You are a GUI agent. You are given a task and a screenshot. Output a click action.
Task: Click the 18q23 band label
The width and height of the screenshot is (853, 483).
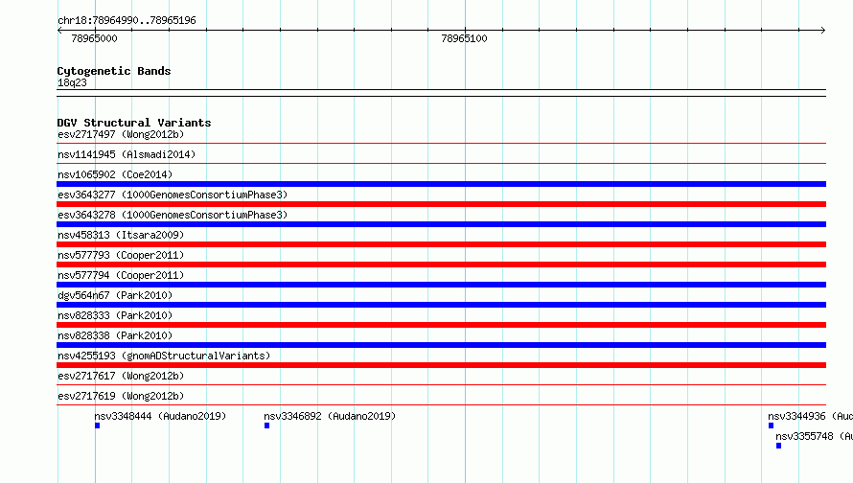point(72,82)
